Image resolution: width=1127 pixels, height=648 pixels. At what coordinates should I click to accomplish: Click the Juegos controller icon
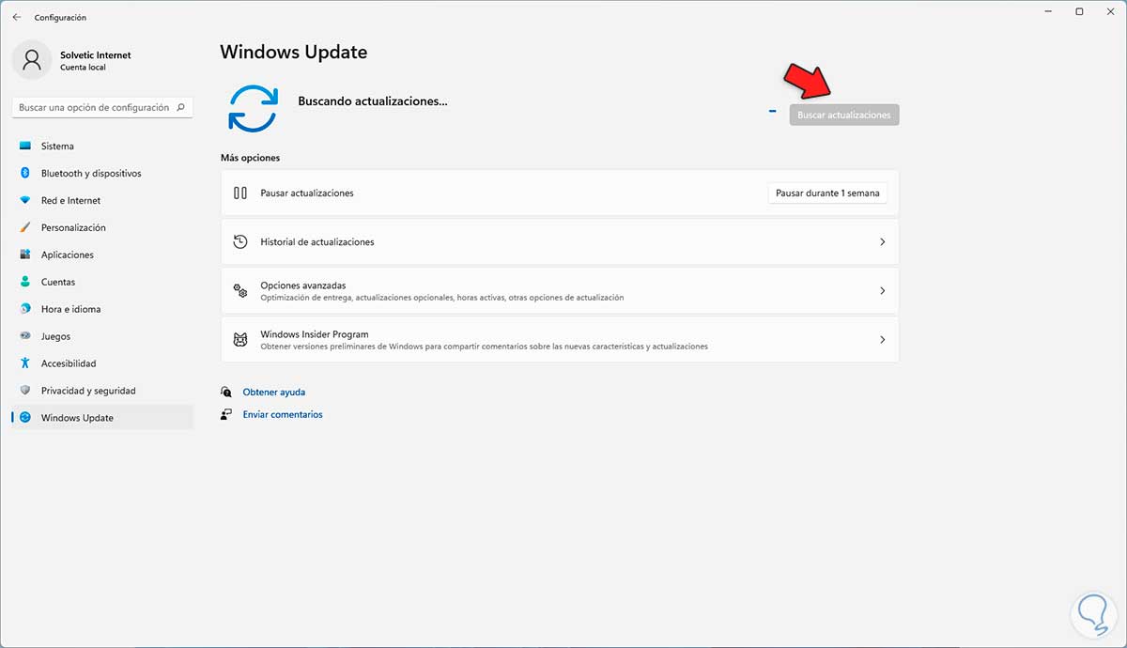(24, 336)
